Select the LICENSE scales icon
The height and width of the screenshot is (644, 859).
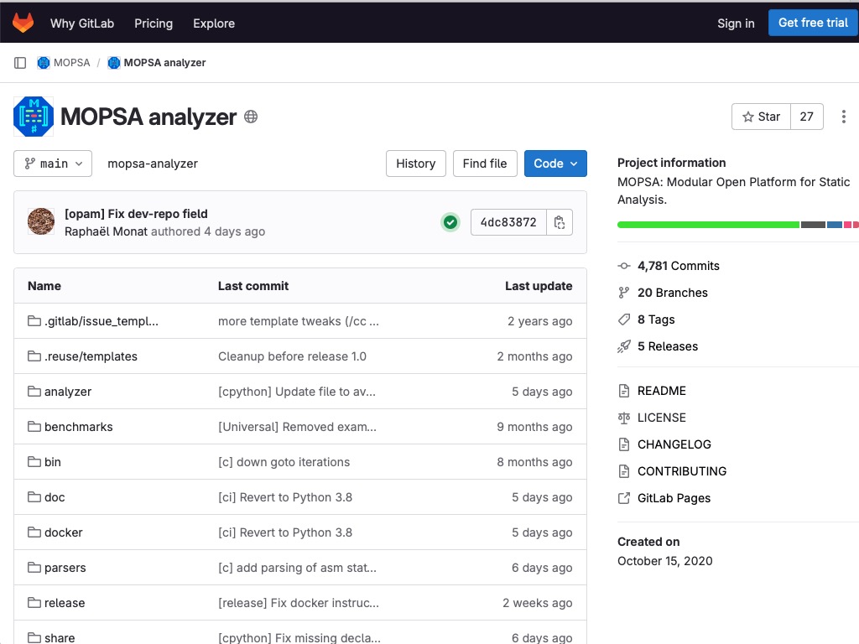tap(623, 418)
